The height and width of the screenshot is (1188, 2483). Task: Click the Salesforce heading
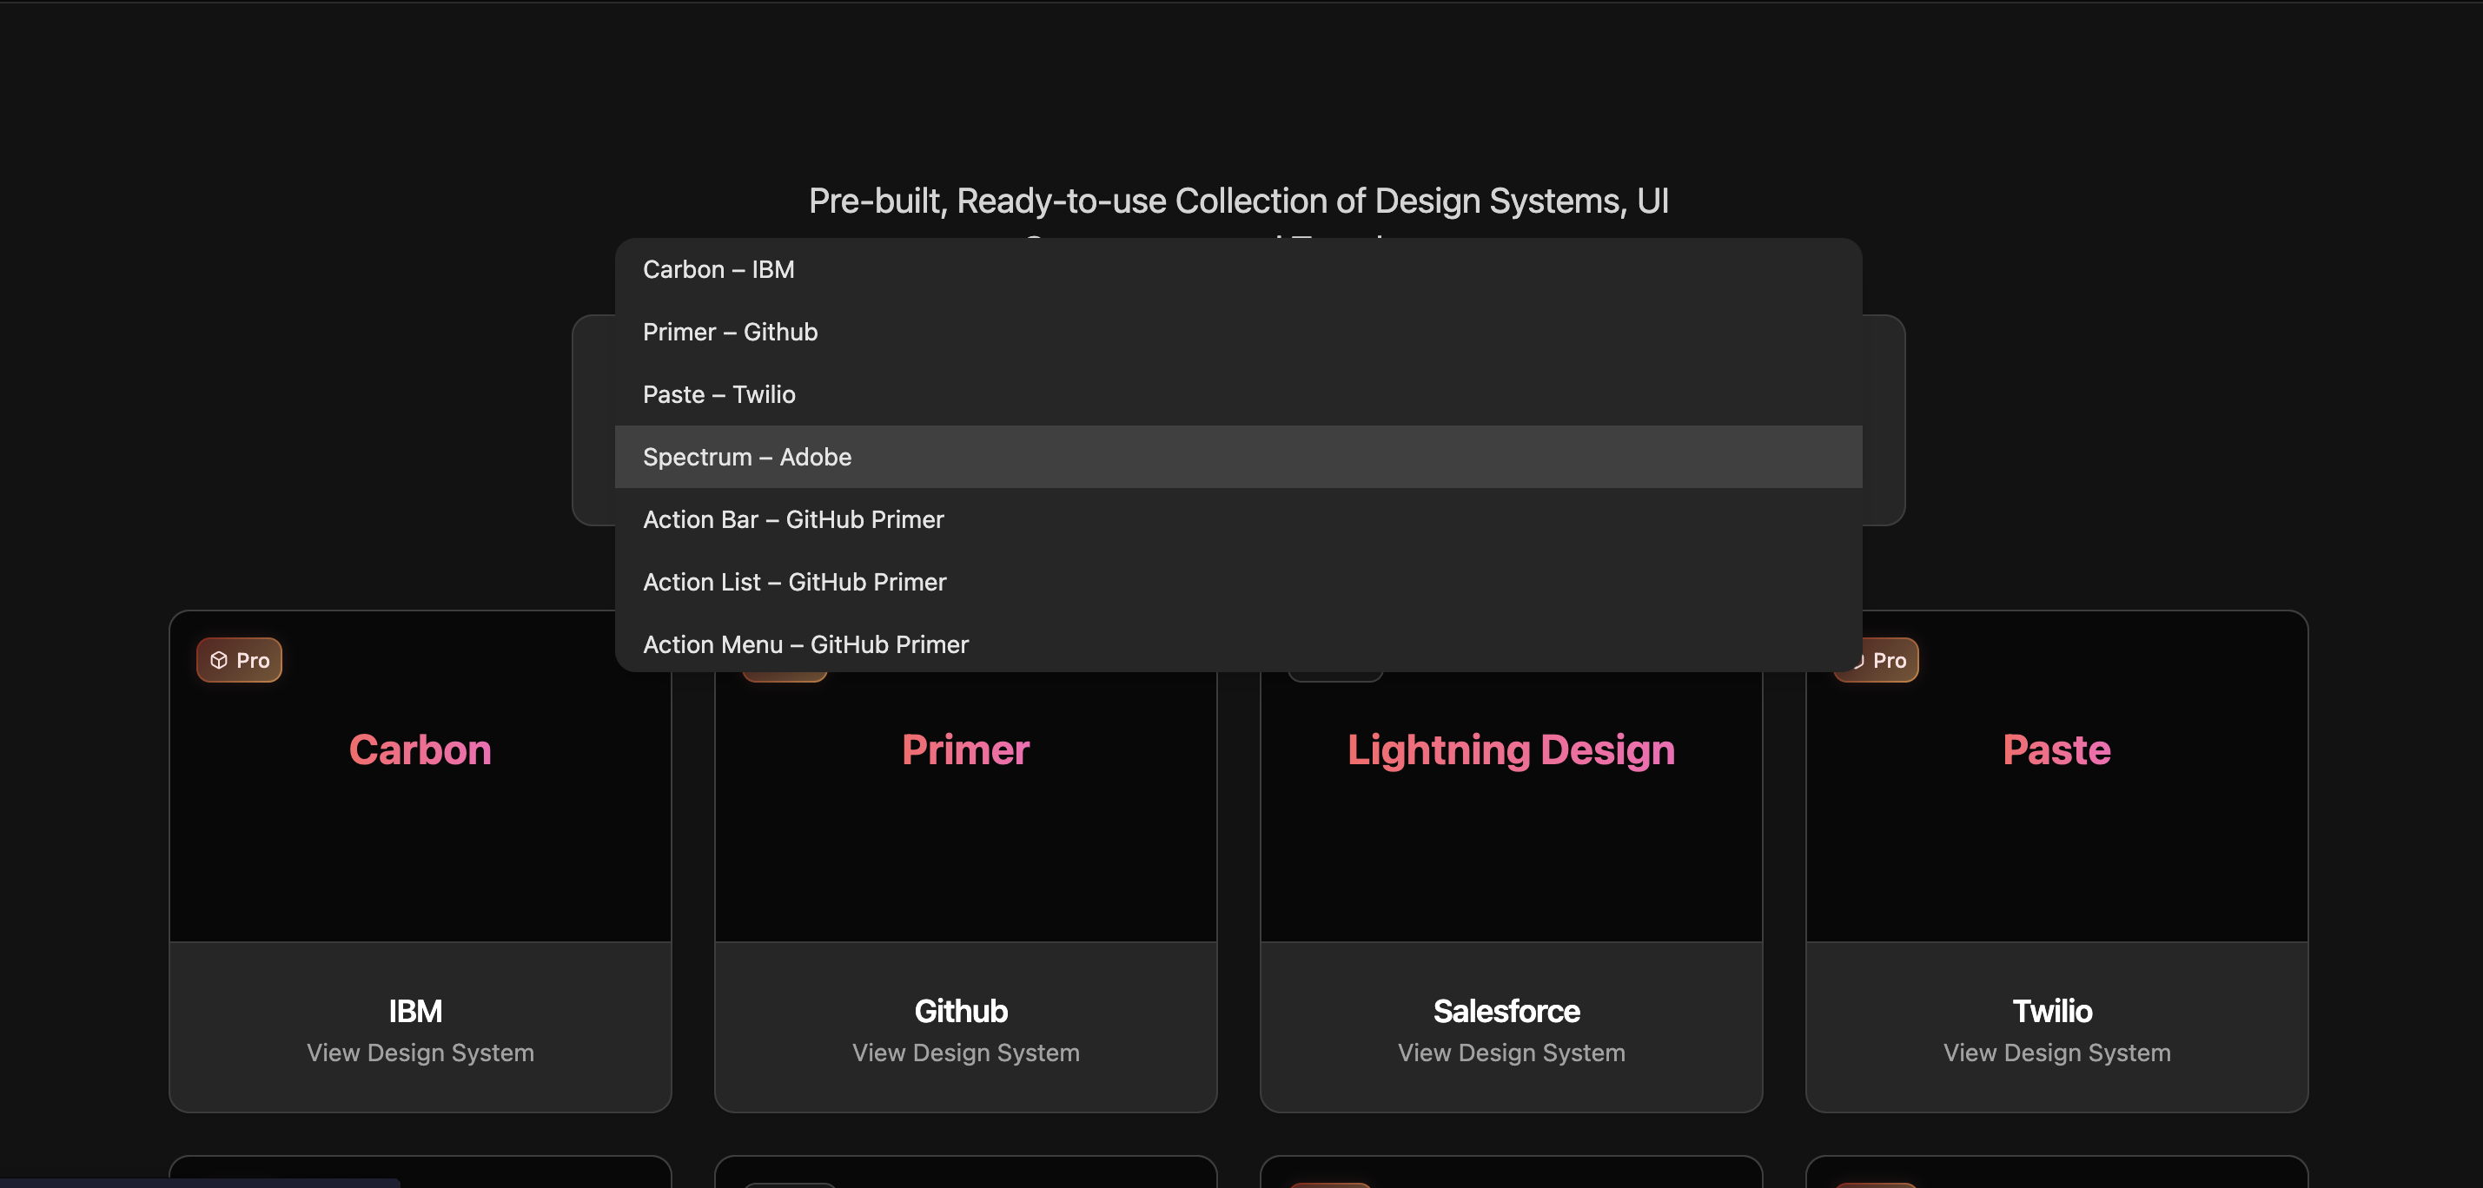[x=1506, y=1012]
